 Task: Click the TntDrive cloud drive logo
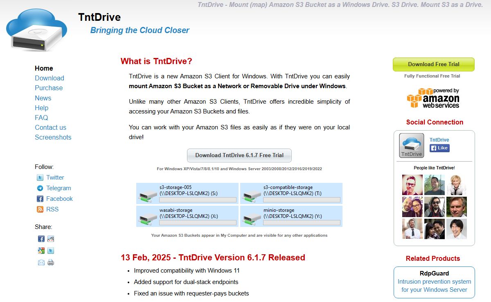pyautogui.click(x=36, y=30)
